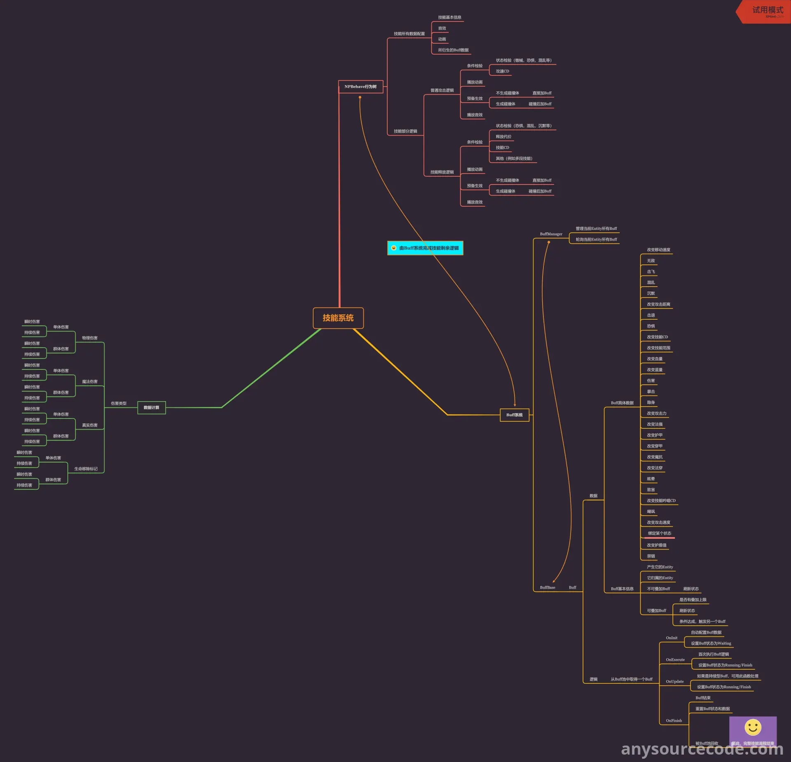Click the OnFinish branch
Viewport: 791px width, 762px height.
(674, 720)
